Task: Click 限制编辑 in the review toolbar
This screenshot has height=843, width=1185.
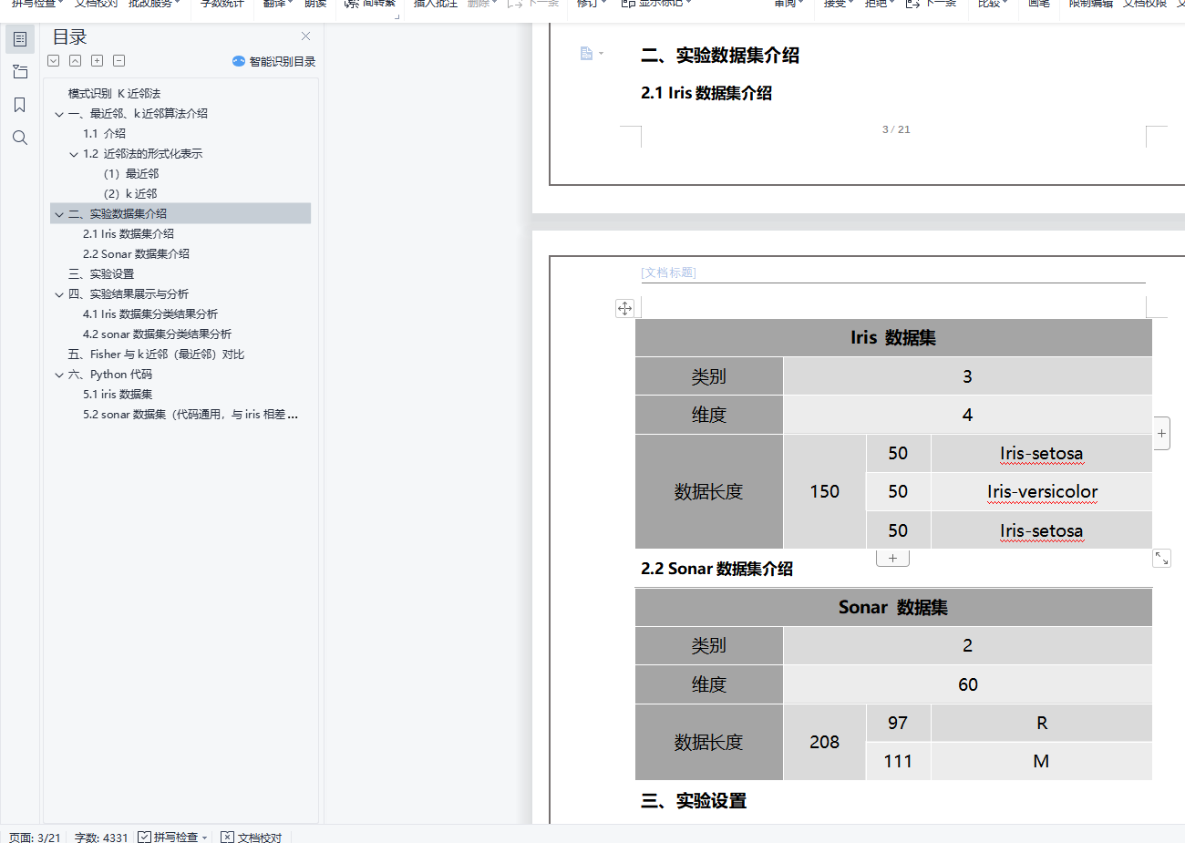Action: [1091, 5]
